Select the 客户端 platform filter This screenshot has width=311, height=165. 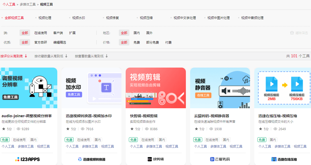coord(58,33)
